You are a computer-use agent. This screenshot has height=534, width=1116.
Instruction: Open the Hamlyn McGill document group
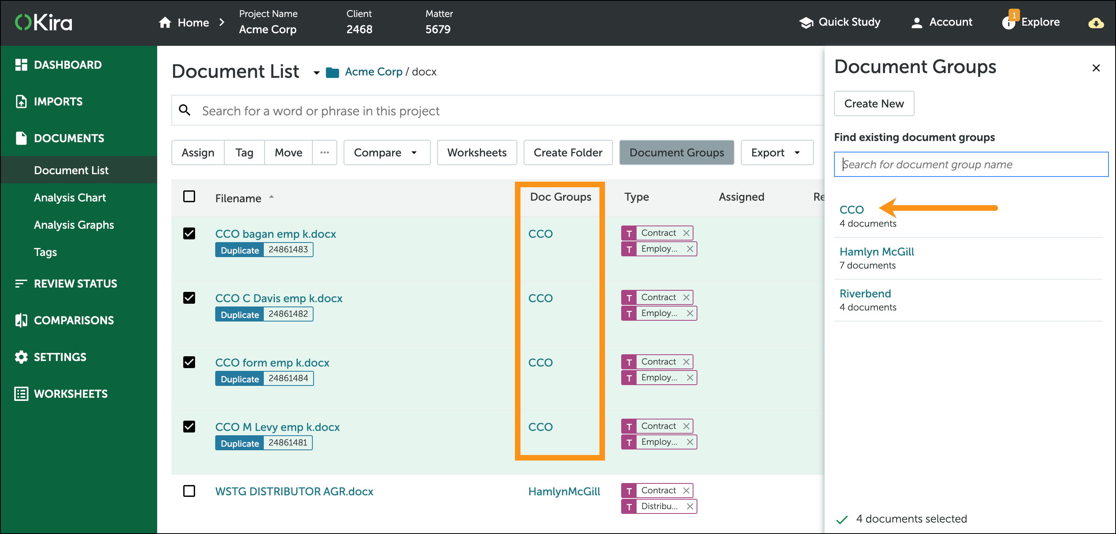point(876,251)
